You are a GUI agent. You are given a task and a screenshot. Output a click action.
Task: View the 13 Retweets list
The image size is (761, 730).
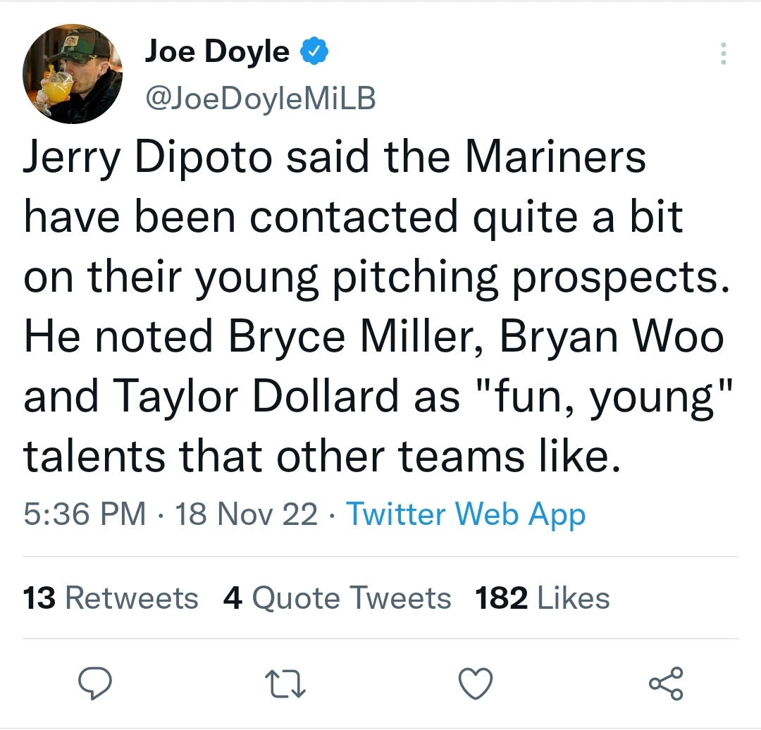(x=111, y=598)
